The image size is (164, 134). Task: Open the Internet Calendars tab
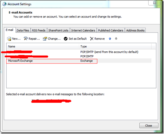click(83, 30)
